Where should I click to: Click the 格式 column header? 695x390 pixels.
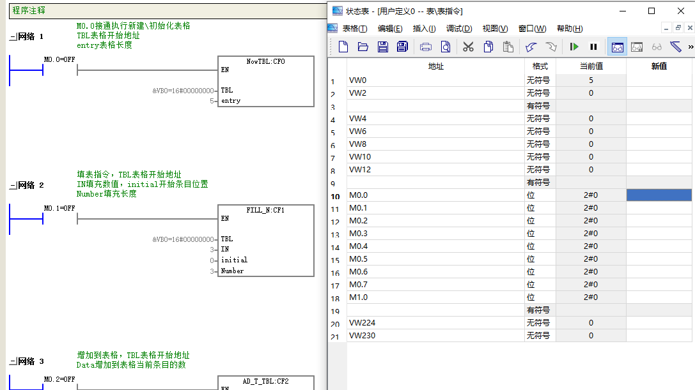click(540, 66)
